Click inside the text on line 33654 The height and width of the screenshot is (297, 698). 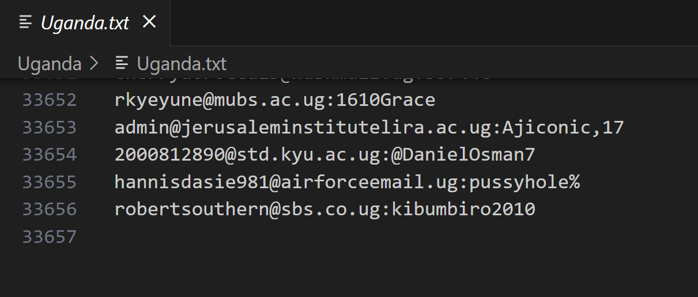click(x=325, y=154)
